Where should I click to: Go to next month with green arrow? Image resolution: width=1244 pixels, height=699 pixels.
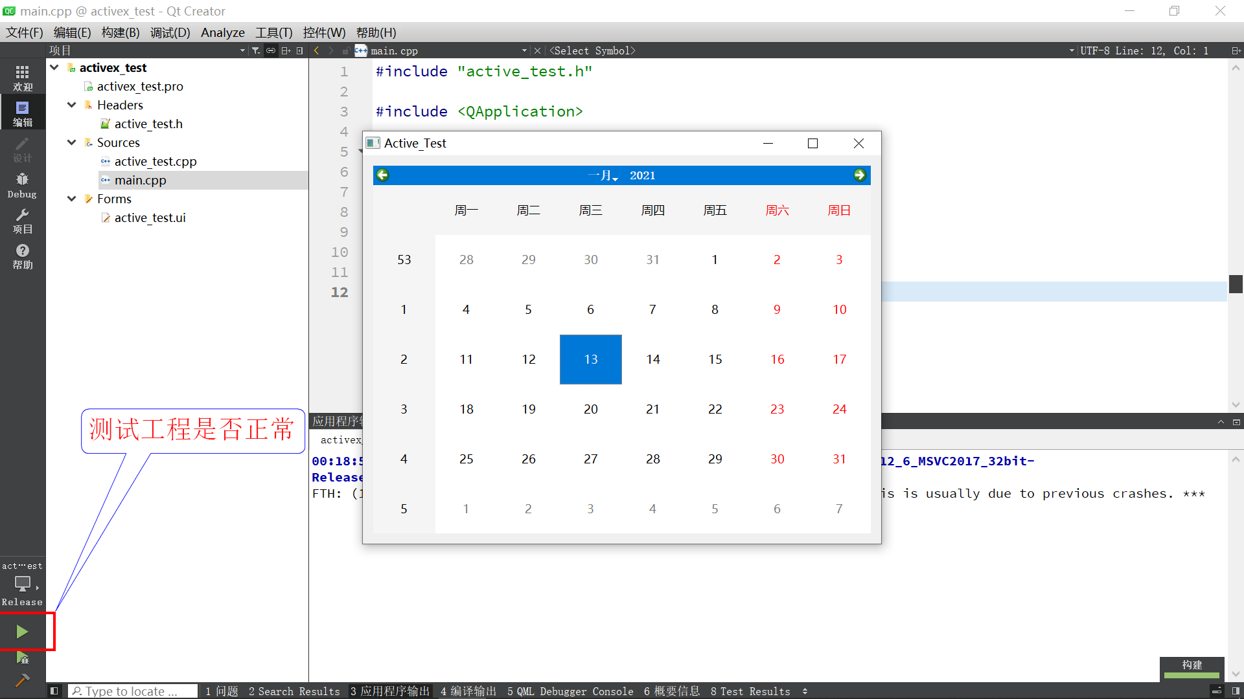[859, 175]
